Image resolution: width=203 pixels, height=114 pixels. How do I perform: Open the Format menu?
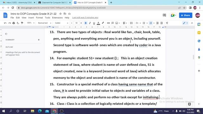coord(39,18)
